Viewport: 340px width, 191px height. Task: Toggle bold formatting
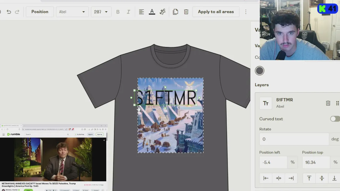(118, 12)
